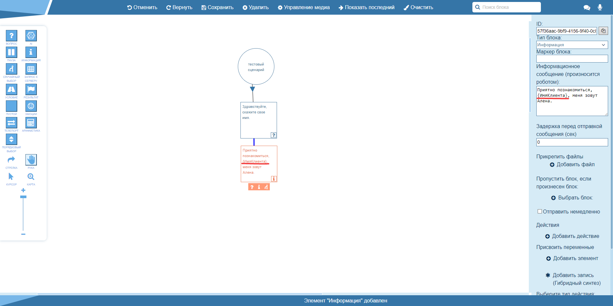Enable the Отправить немедленно checkbox
Image resolution: width=613 pixels, height=306 pixels.
click(540, 211)
